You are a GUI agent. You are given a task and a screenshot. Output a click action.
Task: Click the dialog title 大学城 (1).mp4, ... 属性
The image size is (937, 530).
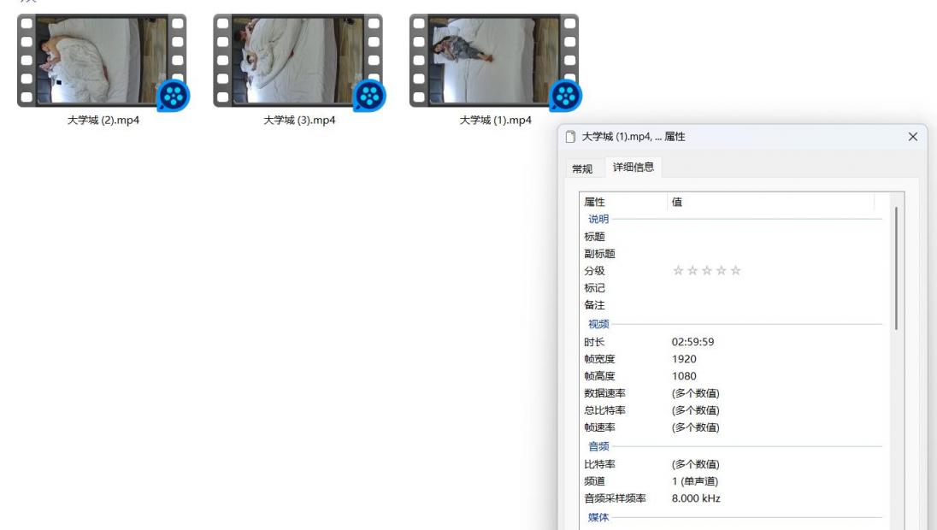pos(634,137)
